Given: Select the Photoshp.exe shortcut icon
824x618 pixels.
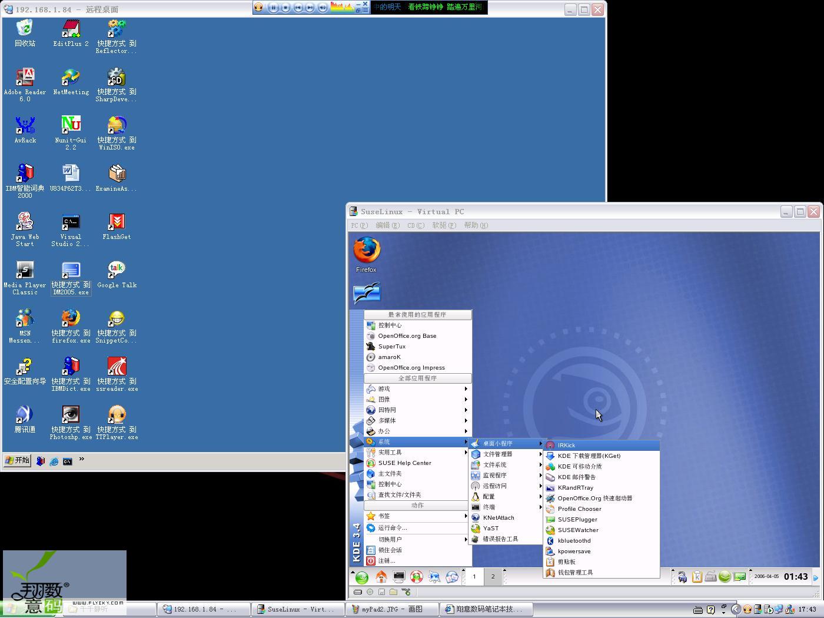Looking at the screenshot, I should pos(71,423).
